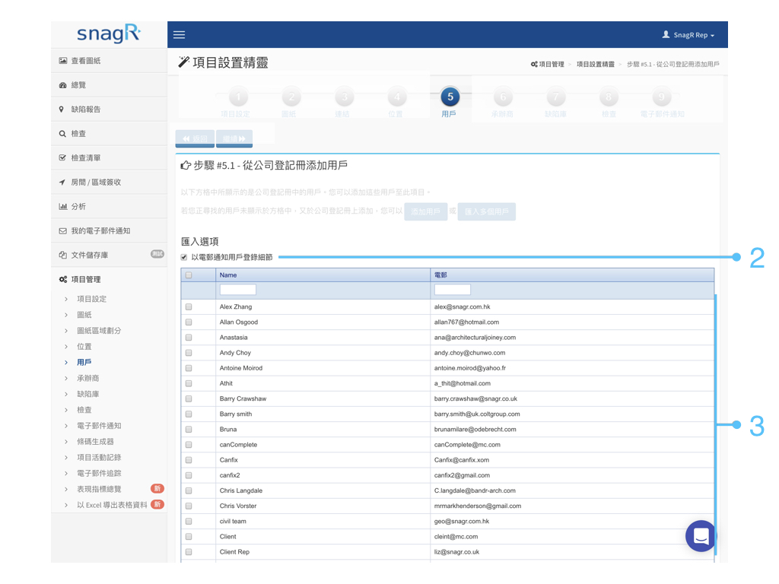Tick the checkbox for Anastasia
The image size is (779, 584).
189,338
